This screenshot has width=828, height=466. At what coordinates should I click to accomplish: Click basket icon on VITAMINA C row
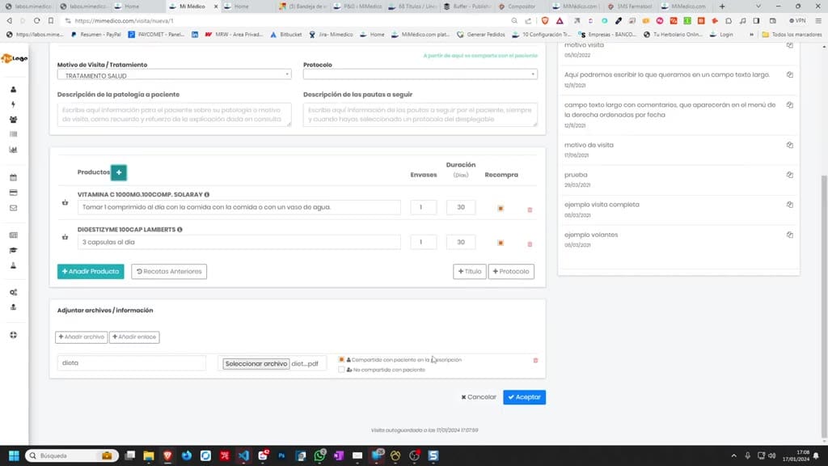point(65,202)
